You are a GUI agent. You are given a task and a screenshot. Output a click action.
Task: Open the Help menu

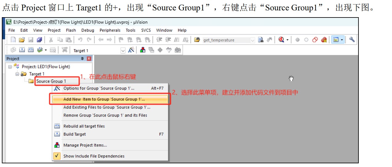coord(182,30)
